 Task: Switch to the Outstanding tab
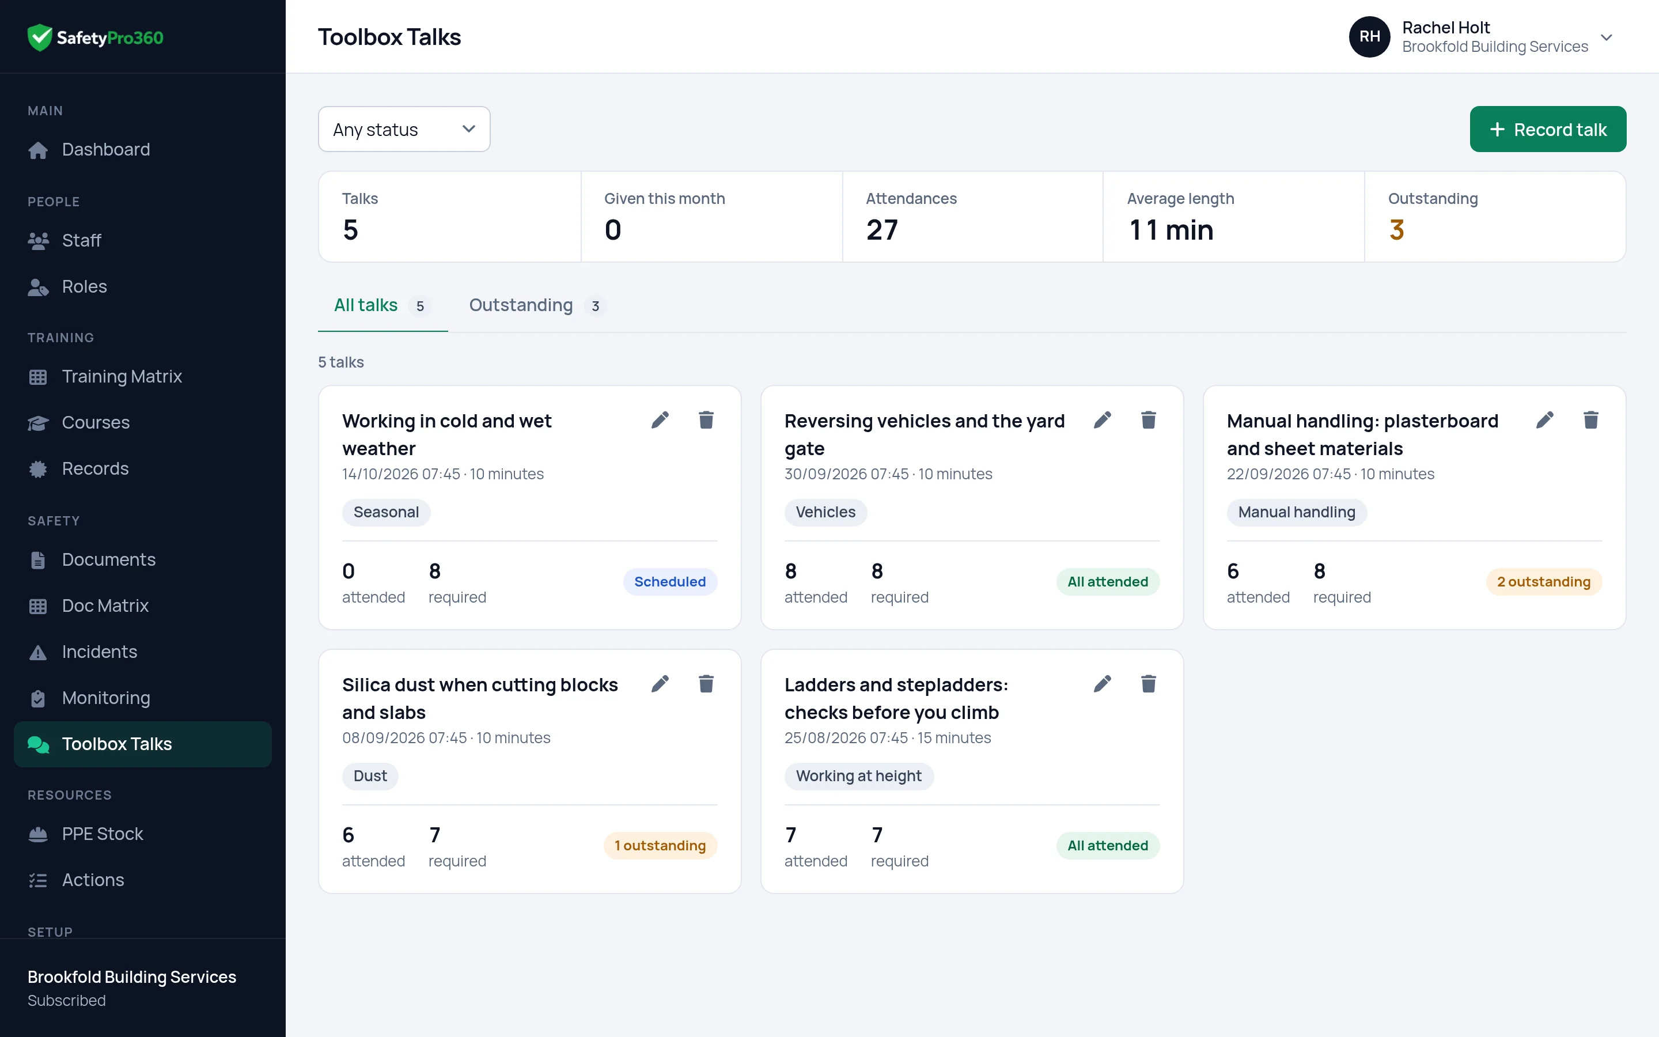[537, 305]
